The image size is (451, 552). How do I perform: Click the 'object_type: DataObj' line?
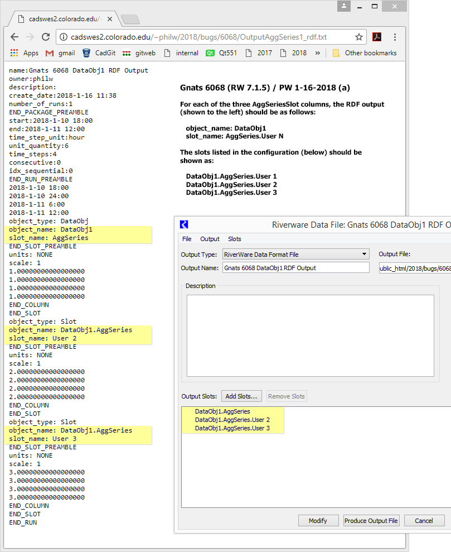coord(49,221)
